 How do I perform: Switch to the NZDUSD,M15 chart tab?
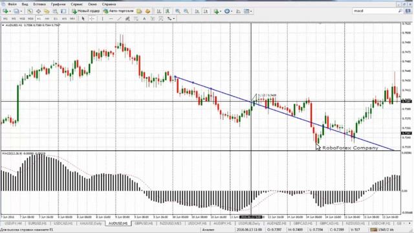click(171, 223)
